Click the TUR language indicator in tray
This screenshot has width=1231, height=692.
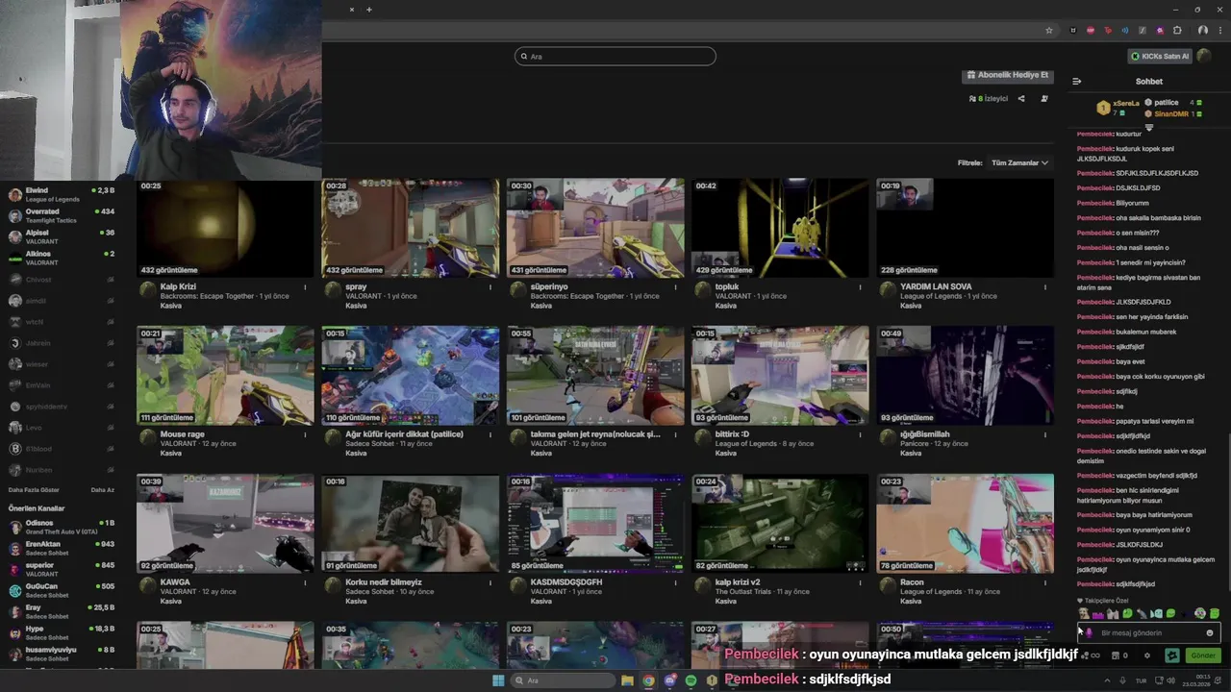coord(1142,680)
